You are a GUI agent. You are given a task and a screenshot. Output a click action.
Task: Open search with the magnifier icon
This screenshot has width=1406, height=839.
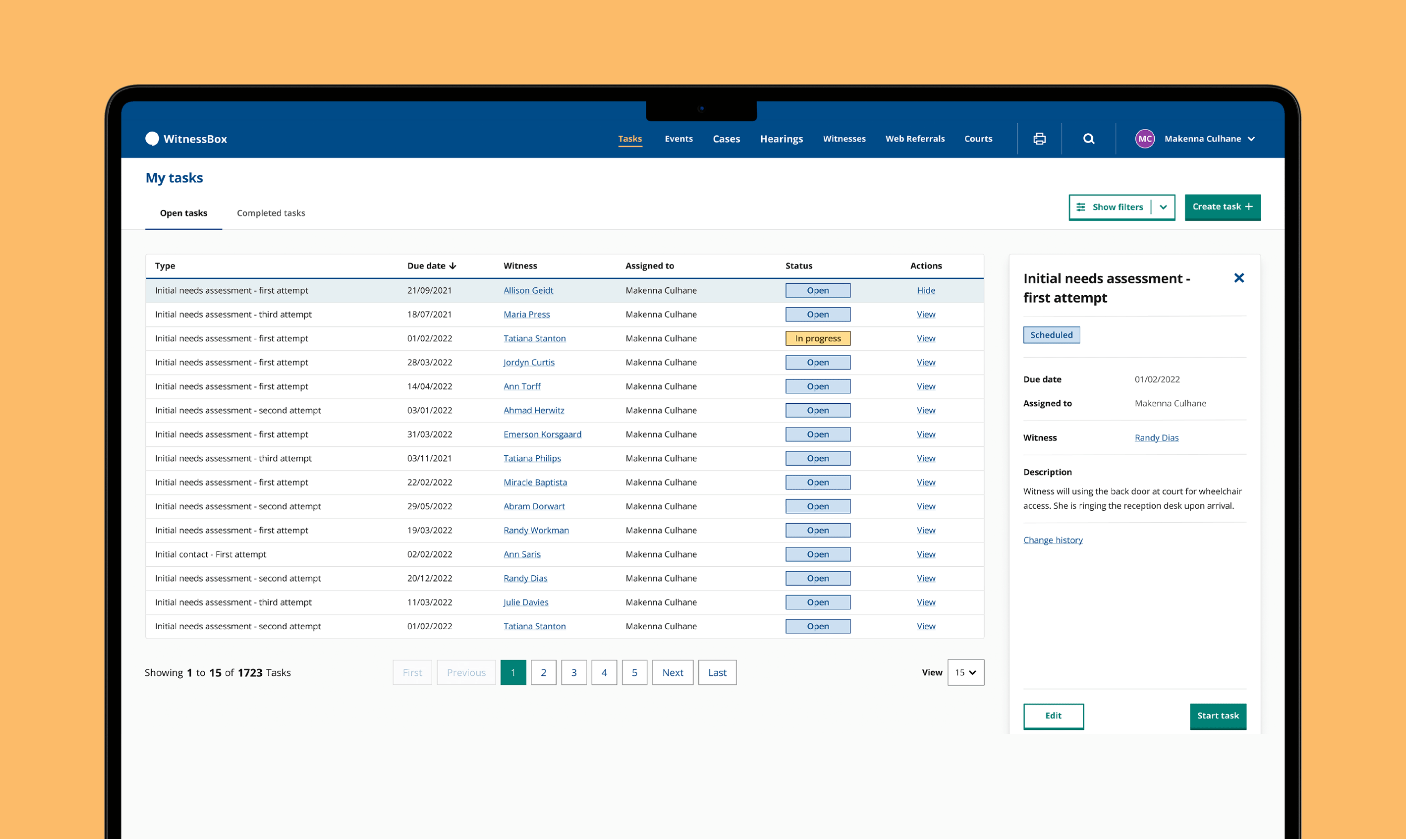[x=1089, y=138]
